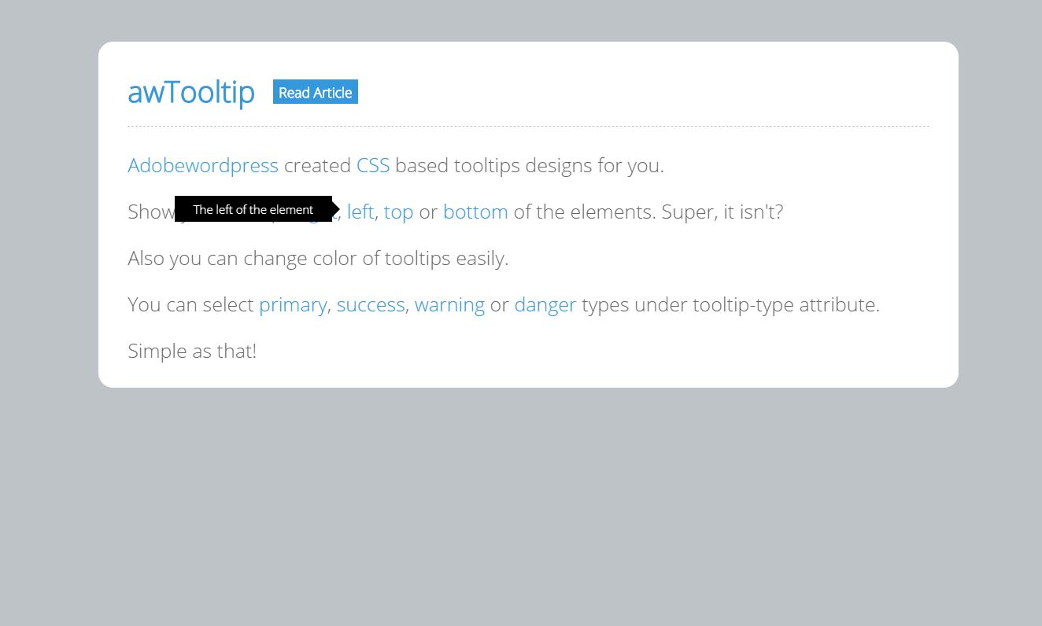Viewport: 1042px width, 626px height.
Task: Click the text 'Simple as that!'
Action: (x=192, y=351)
